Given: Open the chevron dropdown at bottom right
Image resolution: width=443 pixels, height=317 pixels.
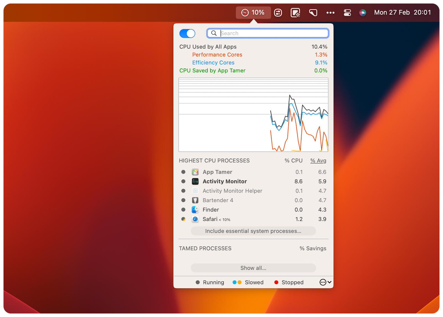Looking at the screenshot, I should [x=329, y=282].
